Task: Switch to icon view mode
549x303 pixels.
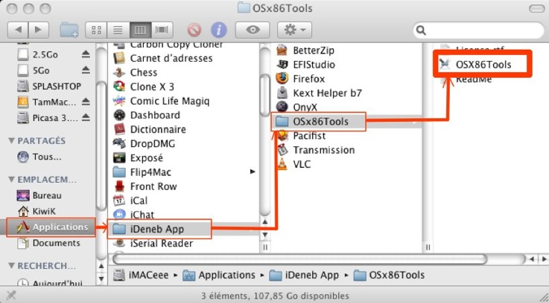Action: click(96, 30)
